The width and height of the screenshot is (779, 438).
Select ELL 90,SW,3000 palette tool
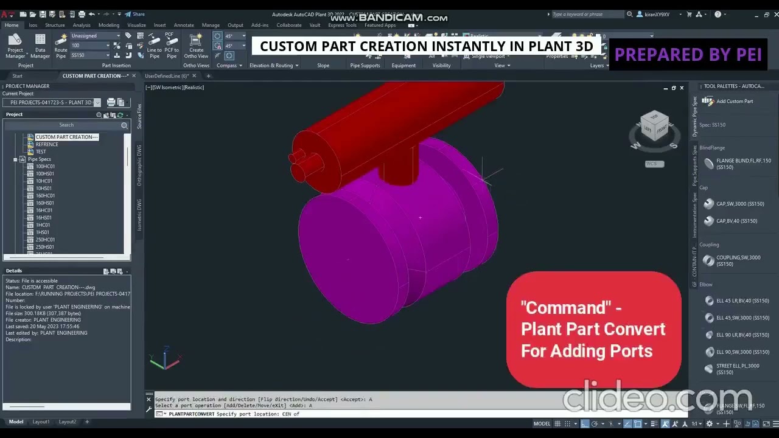(736, 352)
